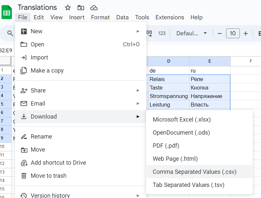This screenshot has height=198, width=261.
Task: Increase font size with plus button
Action: 246,33
